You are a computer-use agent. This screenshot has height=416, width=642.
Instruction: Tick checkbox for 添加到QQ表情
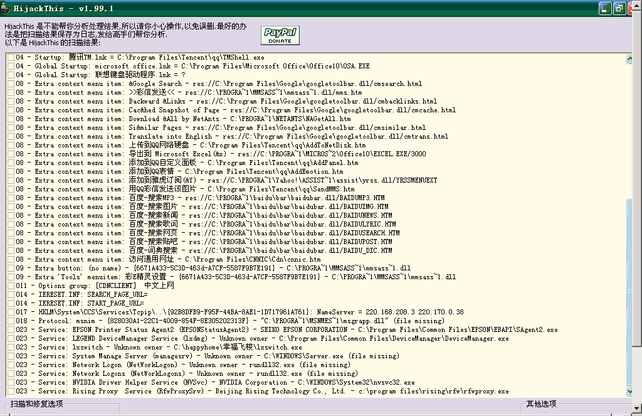[x=11, y=172]
